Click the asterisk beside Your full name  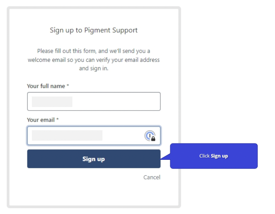[x=68, y=86]
